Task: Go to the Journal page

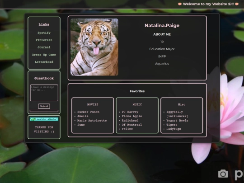Action: click(44, 47)
